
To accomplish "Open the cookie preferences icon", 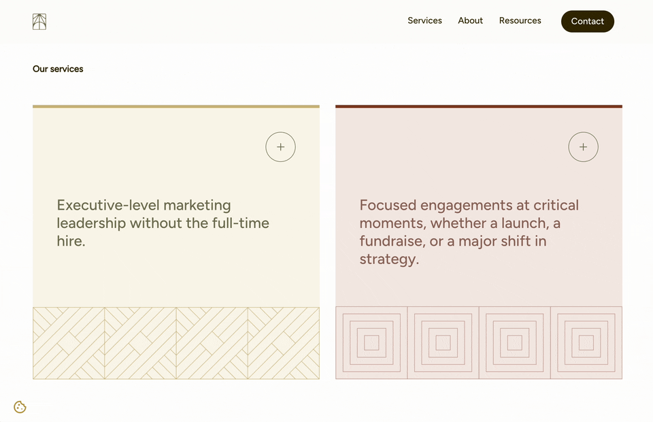I will [x=20, y=407].
